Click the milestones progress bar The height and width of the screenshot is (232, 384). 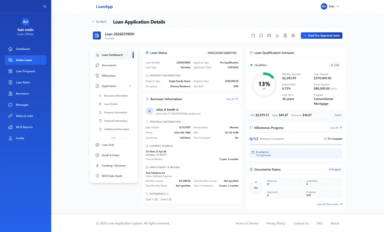pyautogui.click(x=296, y=144)
